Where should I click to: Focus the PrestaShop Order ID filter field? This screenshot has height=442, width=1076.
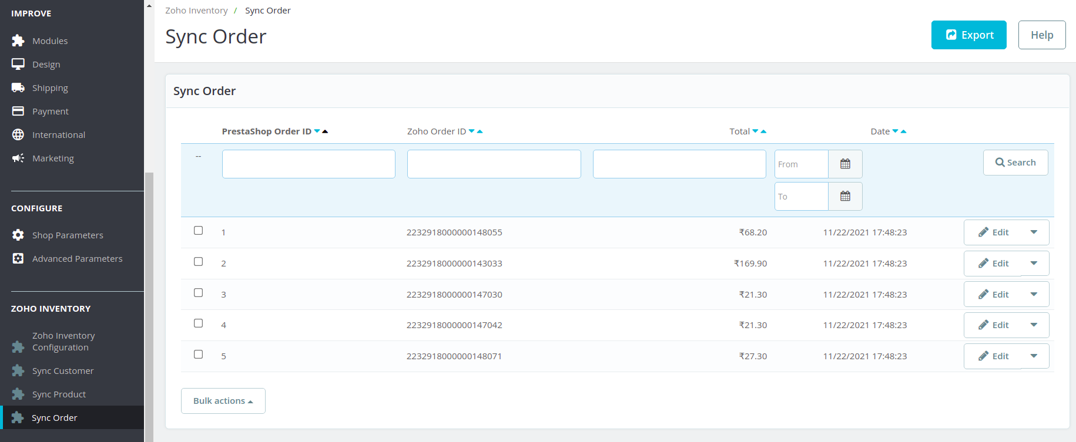[309, 164]
